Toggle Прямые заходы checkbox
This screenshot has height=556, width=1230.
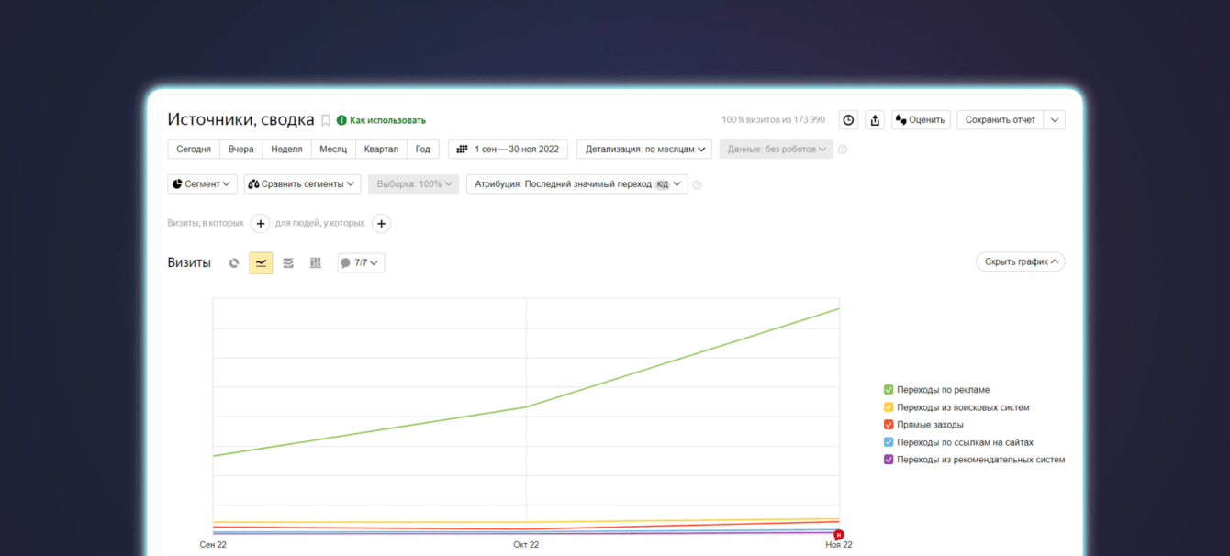pos(889,425)
